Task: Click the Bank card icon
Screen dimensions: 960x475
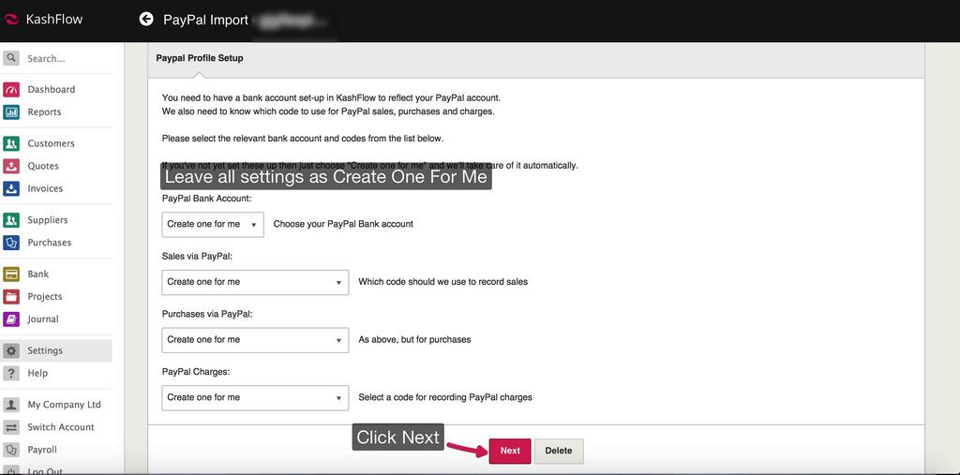Action: pyautogui.click(x=11, y=275)
